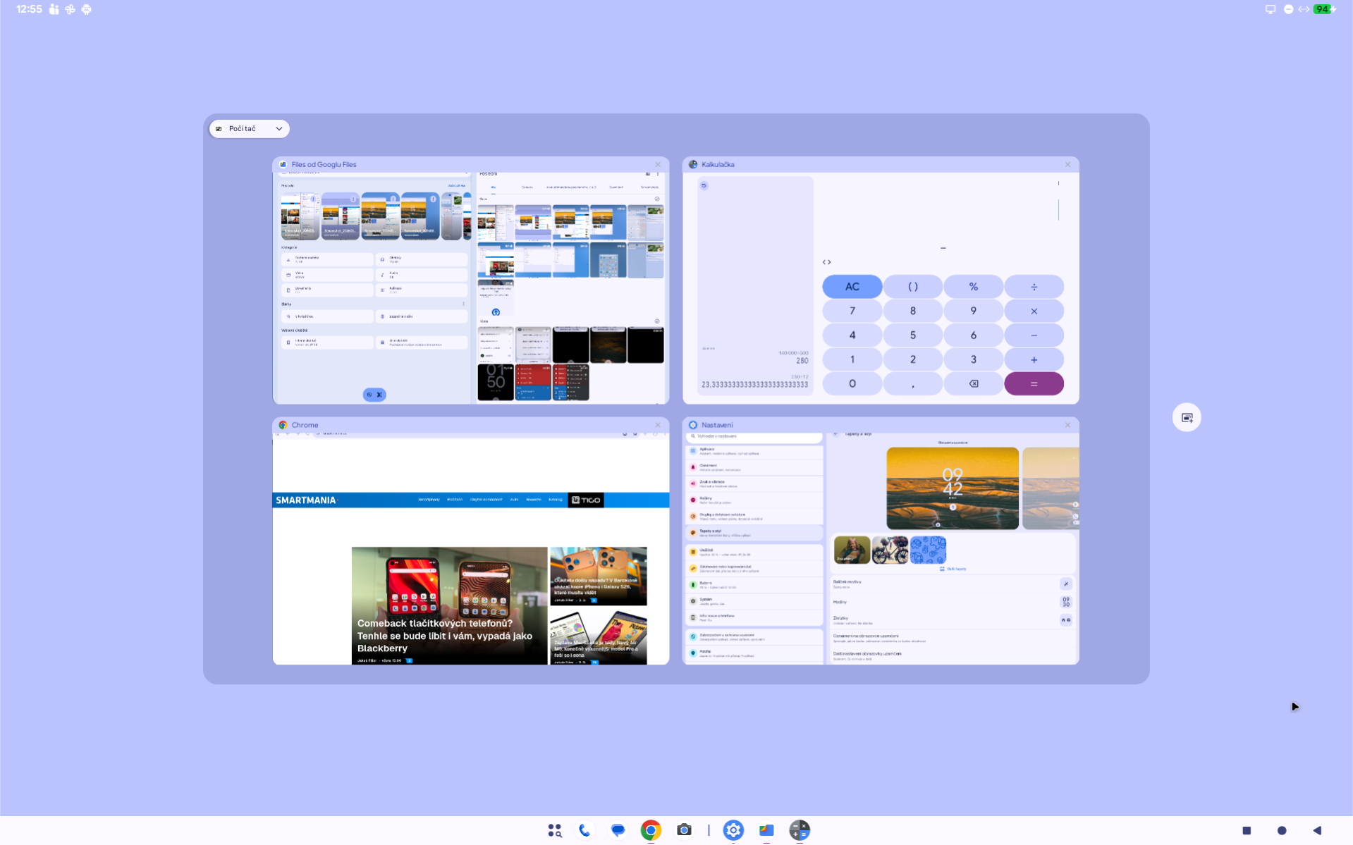
Task: Click the add new desktop button
Action: [1187, 418]
